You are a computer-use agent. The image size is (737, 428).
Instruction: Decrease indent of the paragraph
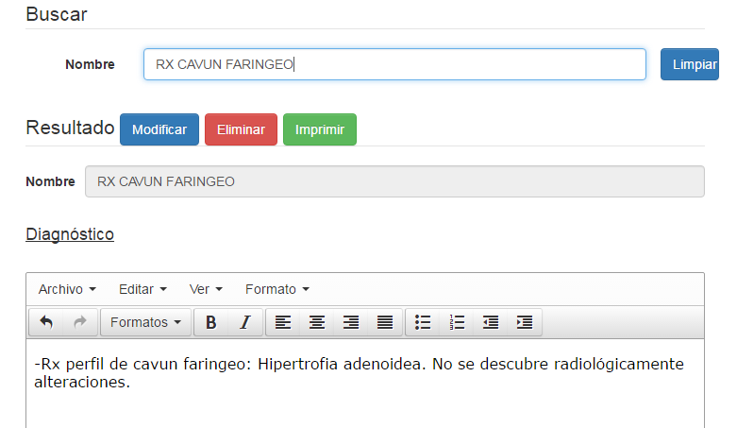click(491, 322)
